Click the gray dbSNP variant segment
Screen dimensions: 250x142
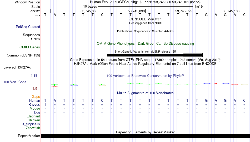coord(193,55)
